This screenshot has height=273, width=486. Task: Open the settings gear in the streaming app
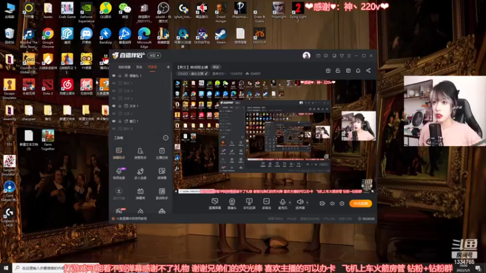pos(342,203)
